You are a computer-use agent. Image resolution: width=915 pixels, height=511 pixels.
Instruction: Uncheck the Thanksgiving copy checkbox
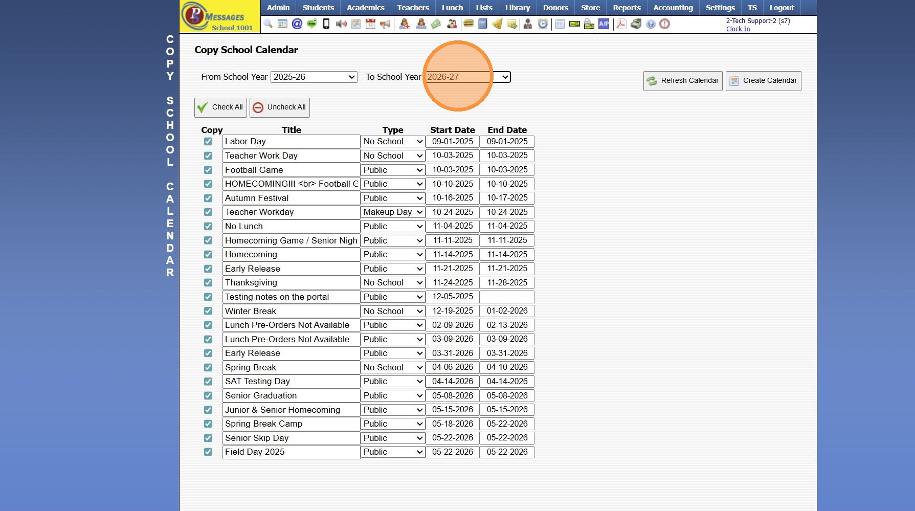[208, 283]
